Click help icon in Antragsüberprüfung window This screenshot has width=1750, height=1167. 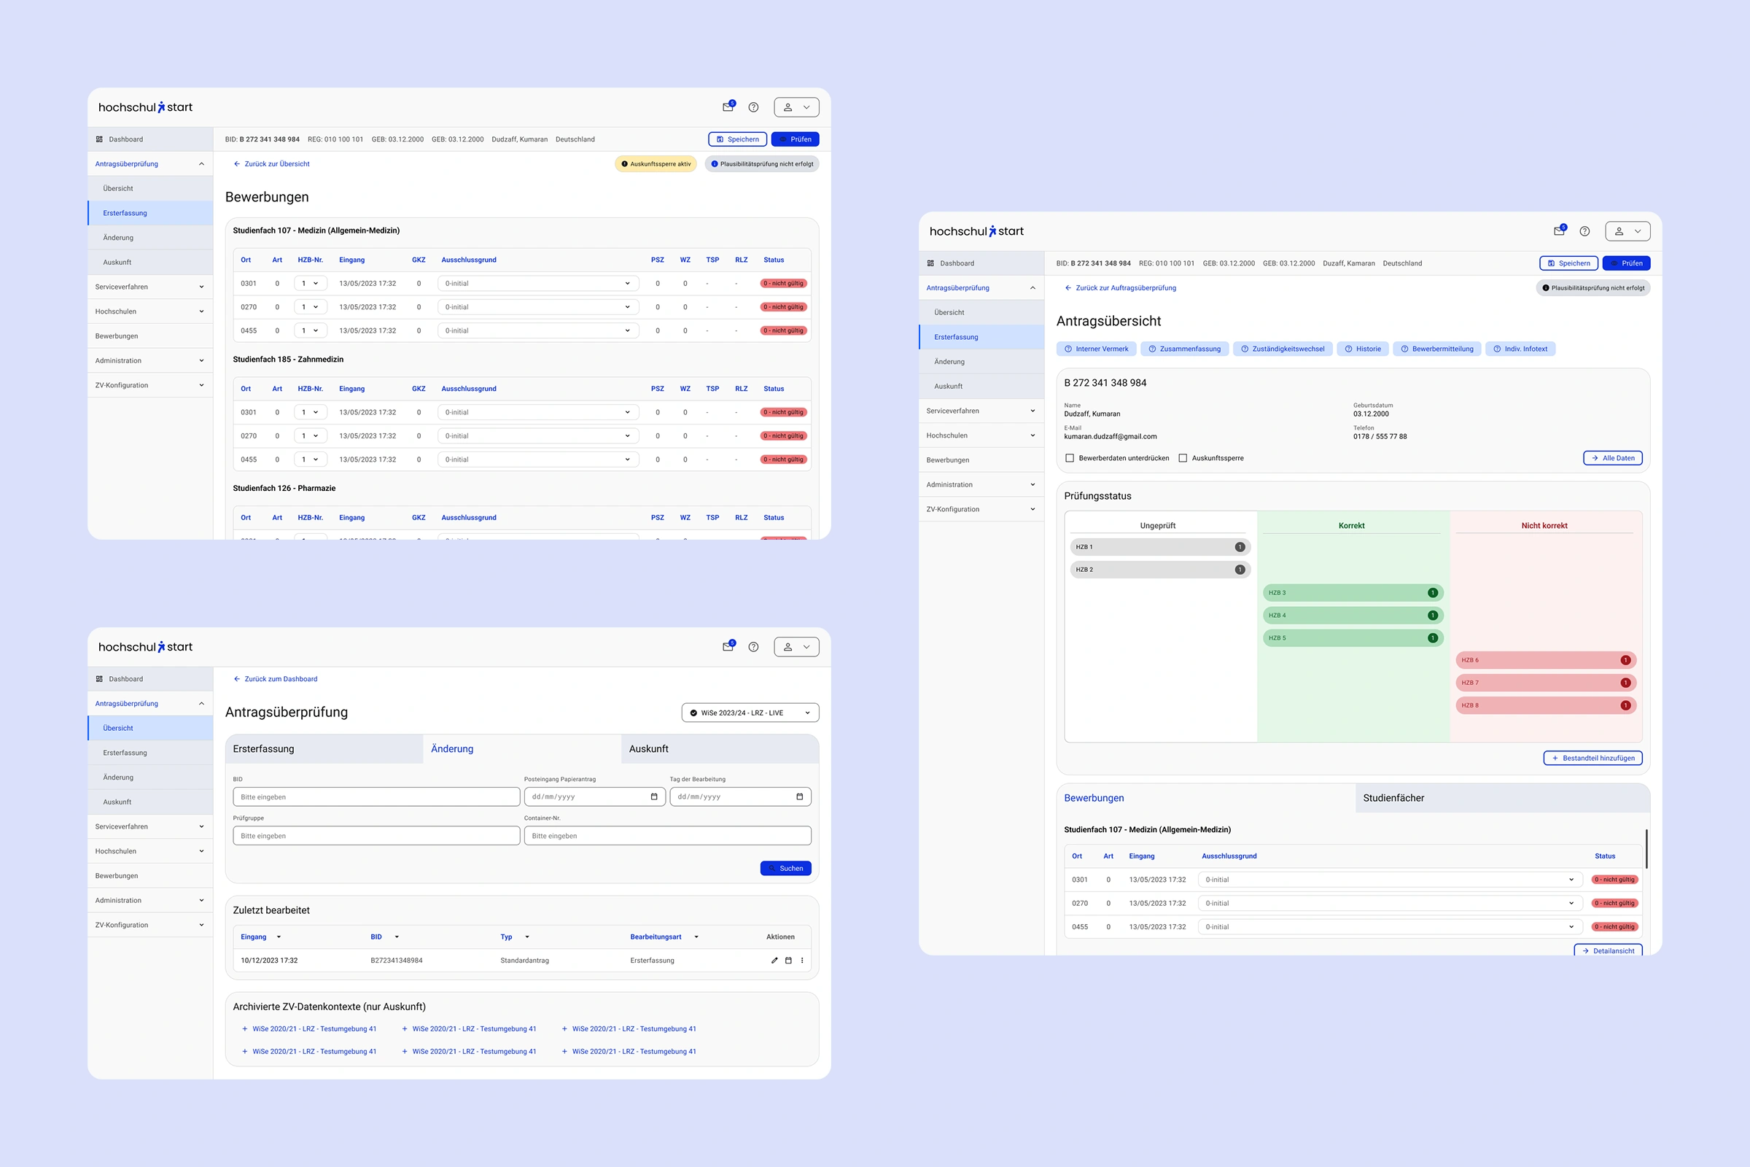[x=753, y=647]
